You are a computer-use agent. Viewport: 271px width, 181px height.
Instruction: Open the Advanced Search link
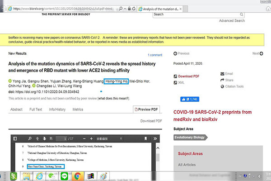pos(232,21)
